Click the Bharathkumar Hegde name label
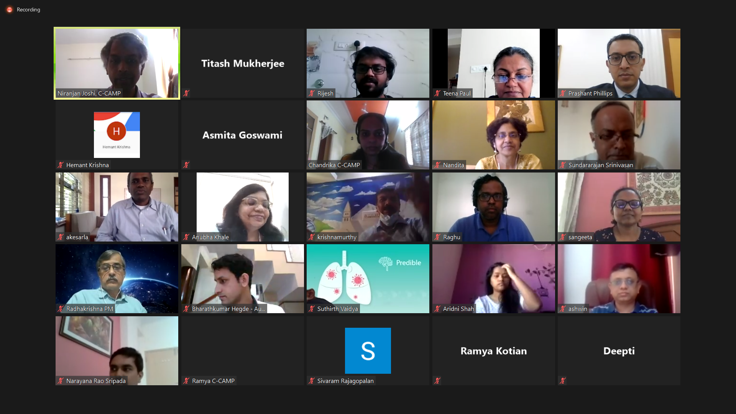This screenshot has height=414, width=736. pos(228,309)
